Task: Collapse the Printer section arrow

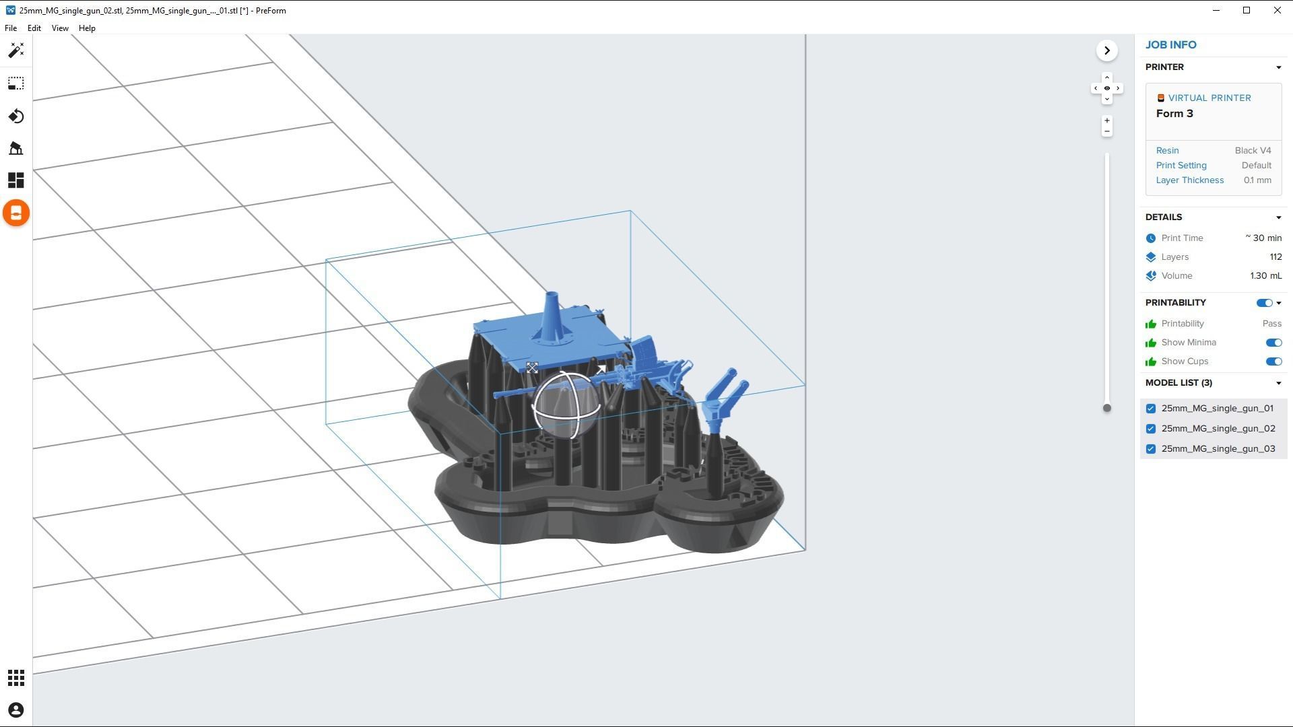Action: [x=1278, y=67]
